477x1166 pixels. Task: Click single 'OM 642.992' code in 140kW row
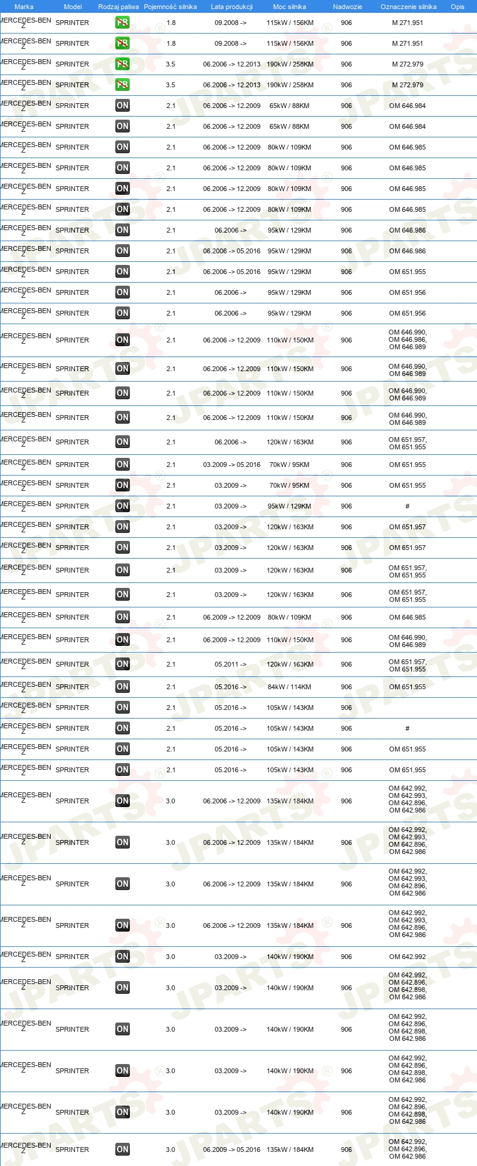click(x=407, y=957)
